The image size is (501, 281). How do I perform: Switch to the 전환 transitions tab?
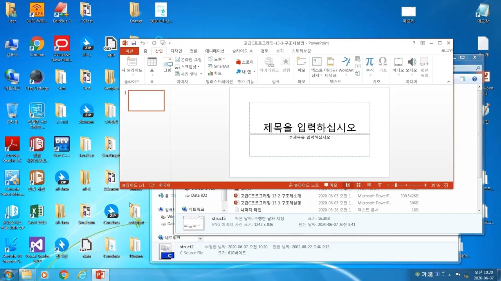point(194,51)
